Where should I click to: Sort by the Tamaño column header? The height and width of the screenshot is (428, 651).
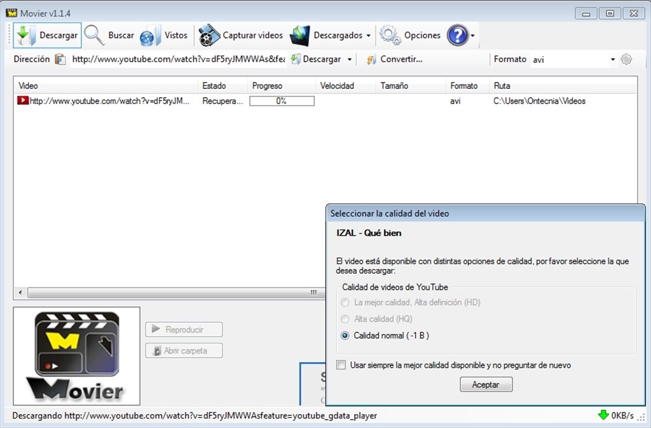tap(411, 86)
